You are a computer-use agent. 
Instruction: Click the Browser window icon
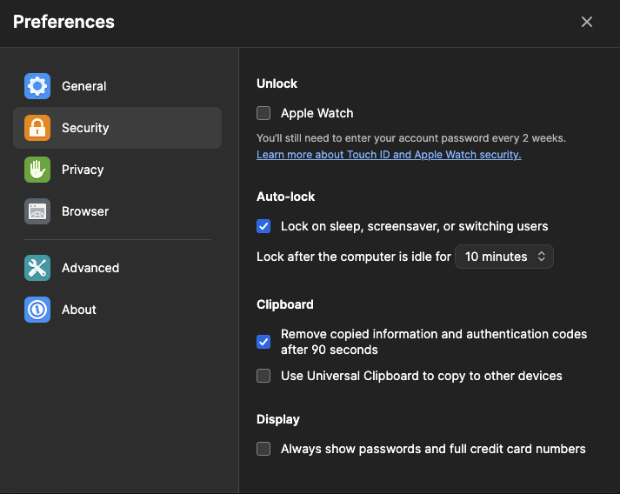37,211
